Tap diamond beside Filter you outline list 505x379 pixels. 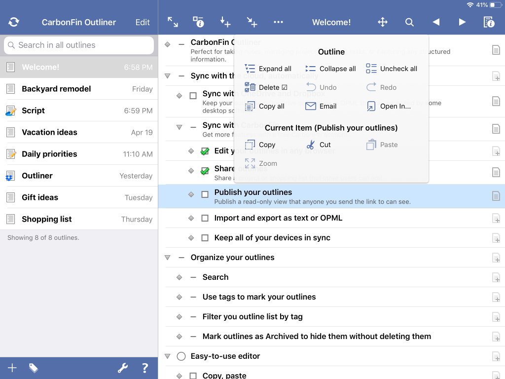point(180,317)
